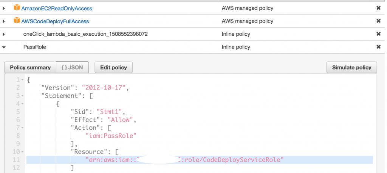Click "AWS managed policy" in the AmazonEC2ReadOnlyAccess row
387x173 pixels.
point(248,8)
